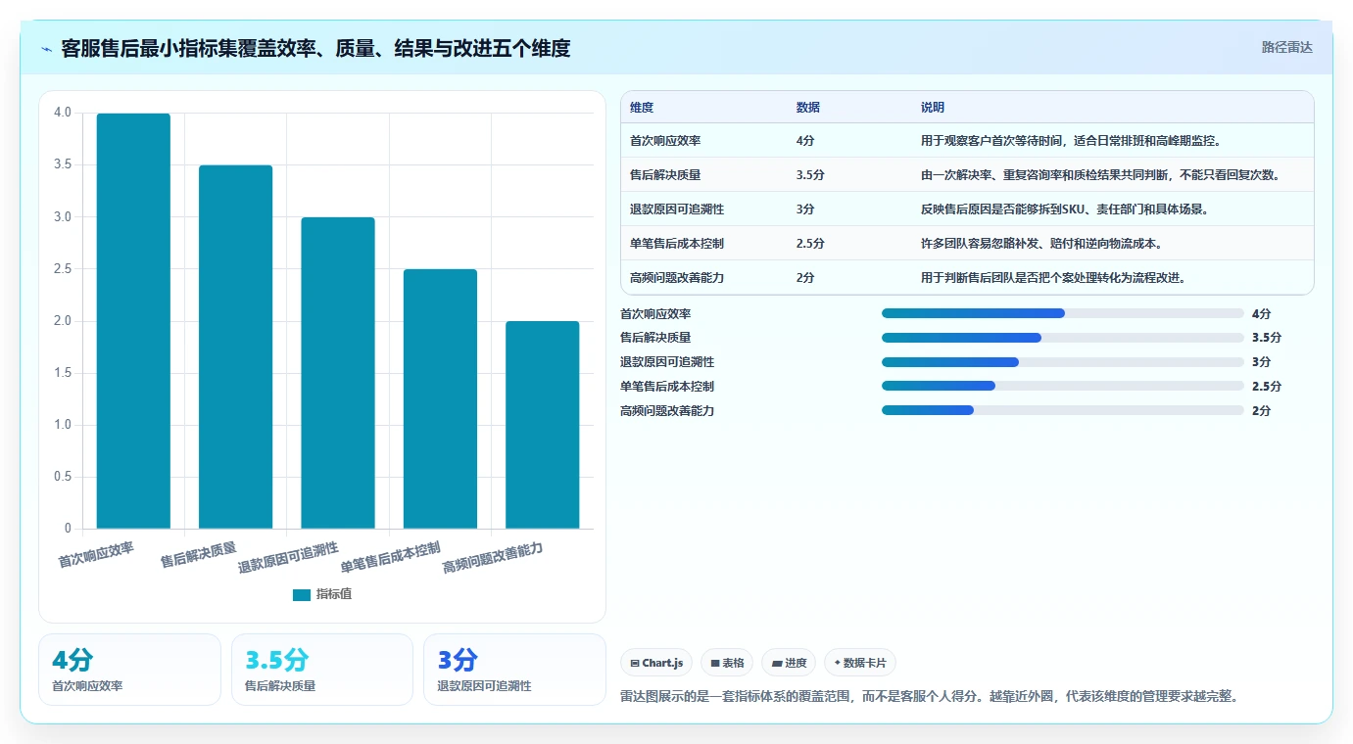This screenshot has width=1353, height=744.
Task: Click the 售后解决质量 bar in the chart
Action: tap(235, 347)
